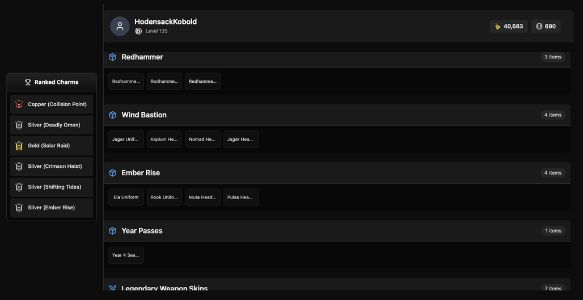Click the Wind Bastion cube icon

point(113,115)
